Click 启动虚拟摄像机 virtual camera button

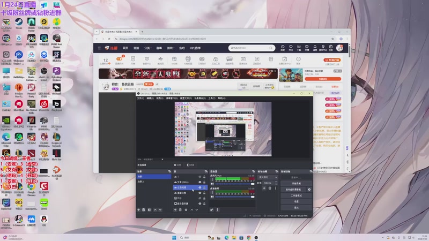coord(293,190)
